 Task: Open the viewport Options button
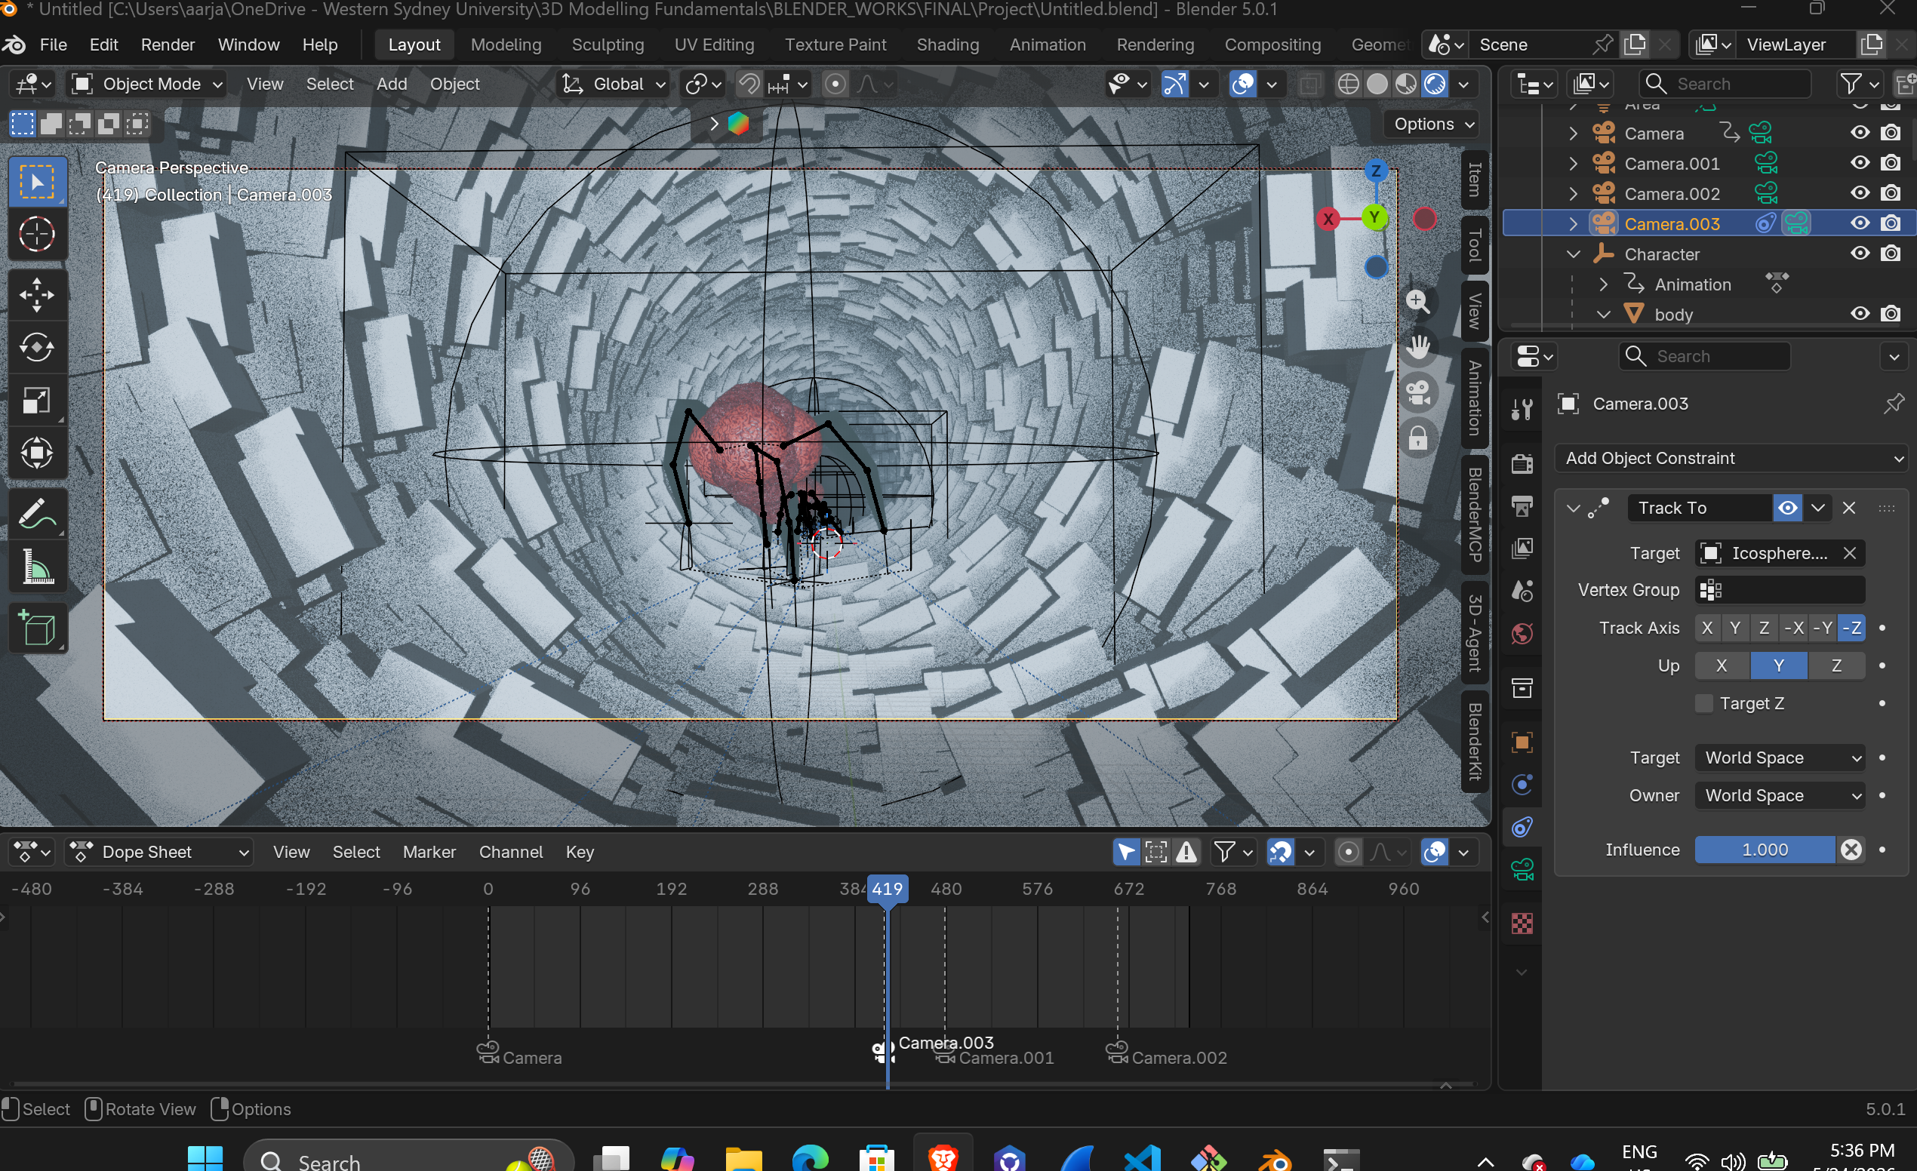click(x=1433, y=124)
